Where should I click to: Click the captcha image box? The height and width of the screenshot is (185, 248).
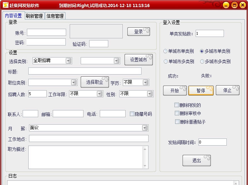(96, 31)
